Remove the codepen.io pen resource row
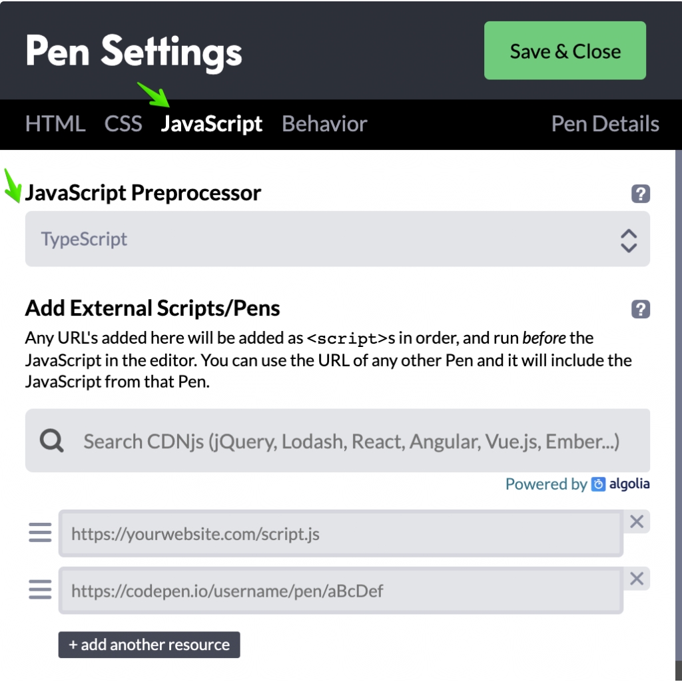This screenshot has height=682, width=682. [637, 578]
